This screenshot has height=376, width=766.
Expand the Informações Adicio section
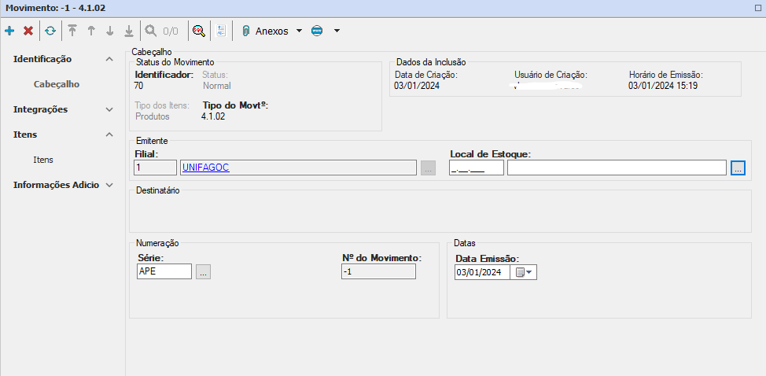point(109,185)
